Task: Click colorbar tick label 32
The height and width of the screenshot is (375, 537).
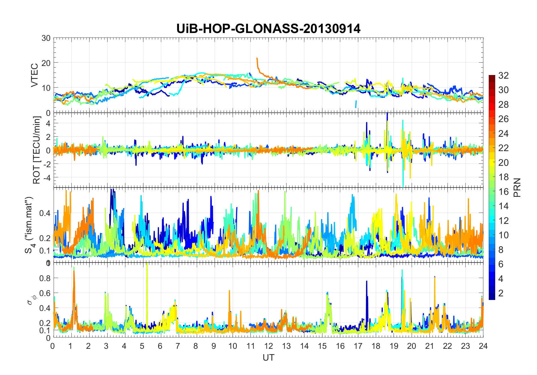Action: tap(503, 75)
